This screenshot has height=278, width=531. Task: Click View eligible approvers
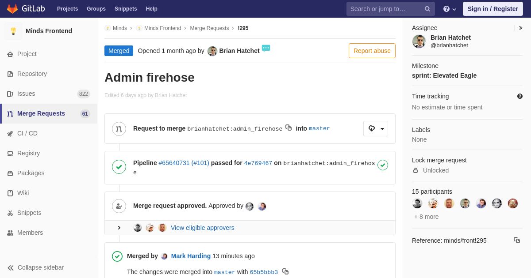click(x=203, y=228)
